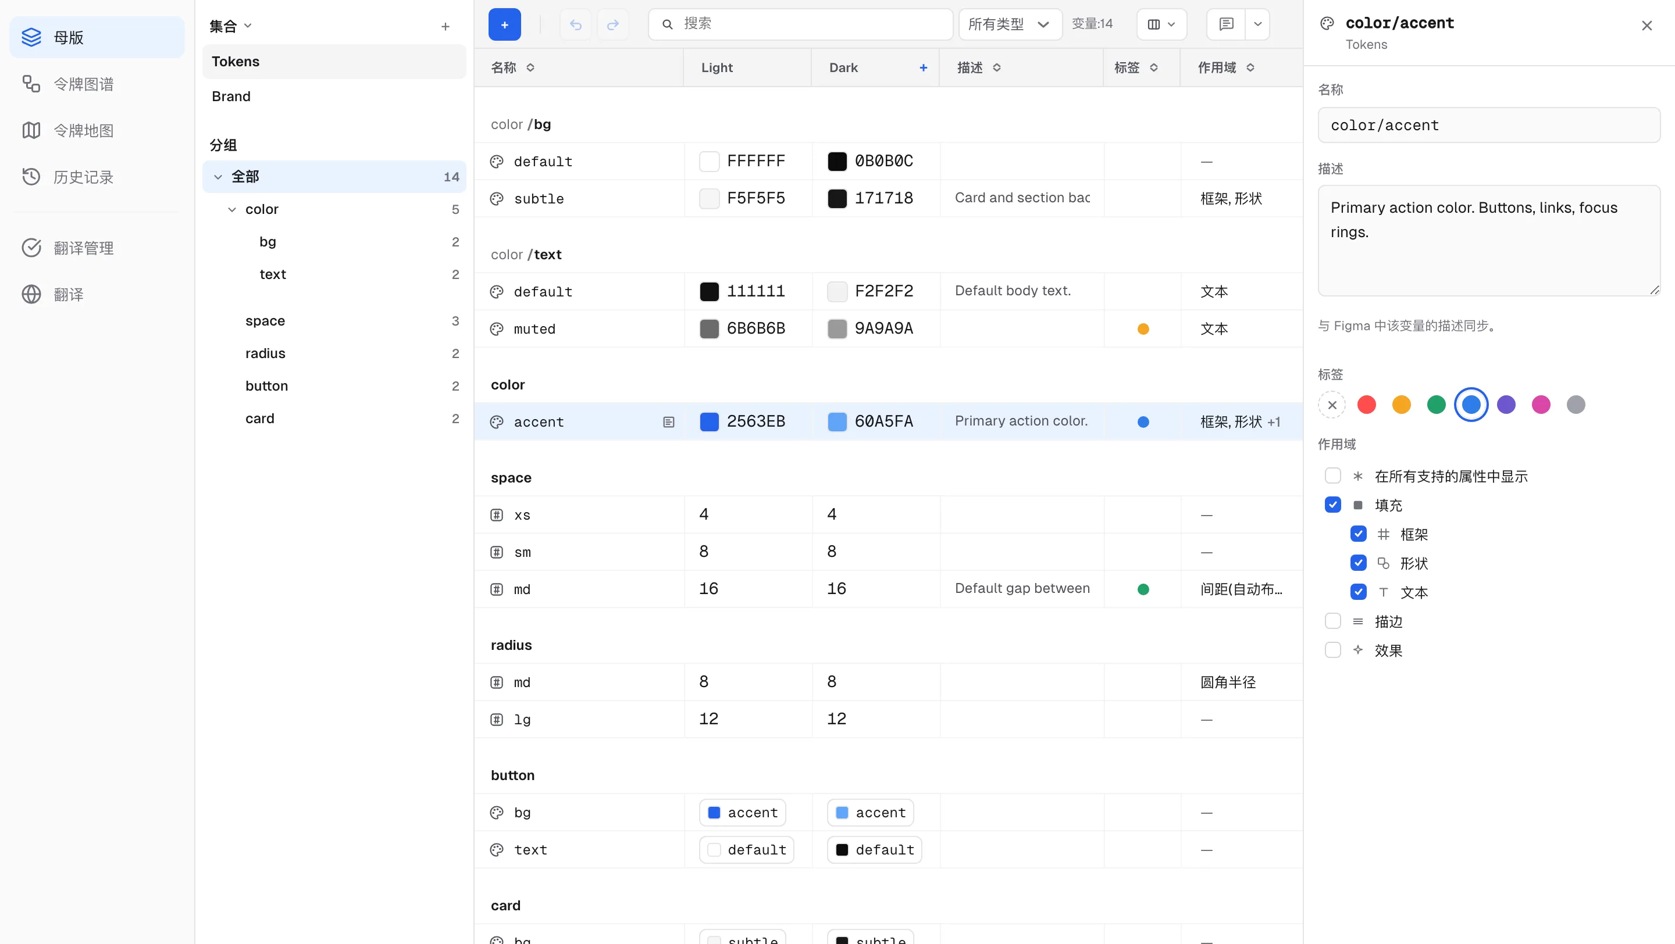Pick the red tag color
The width and height of the screenshot is (1675, 944).
tap(1367, 405)
